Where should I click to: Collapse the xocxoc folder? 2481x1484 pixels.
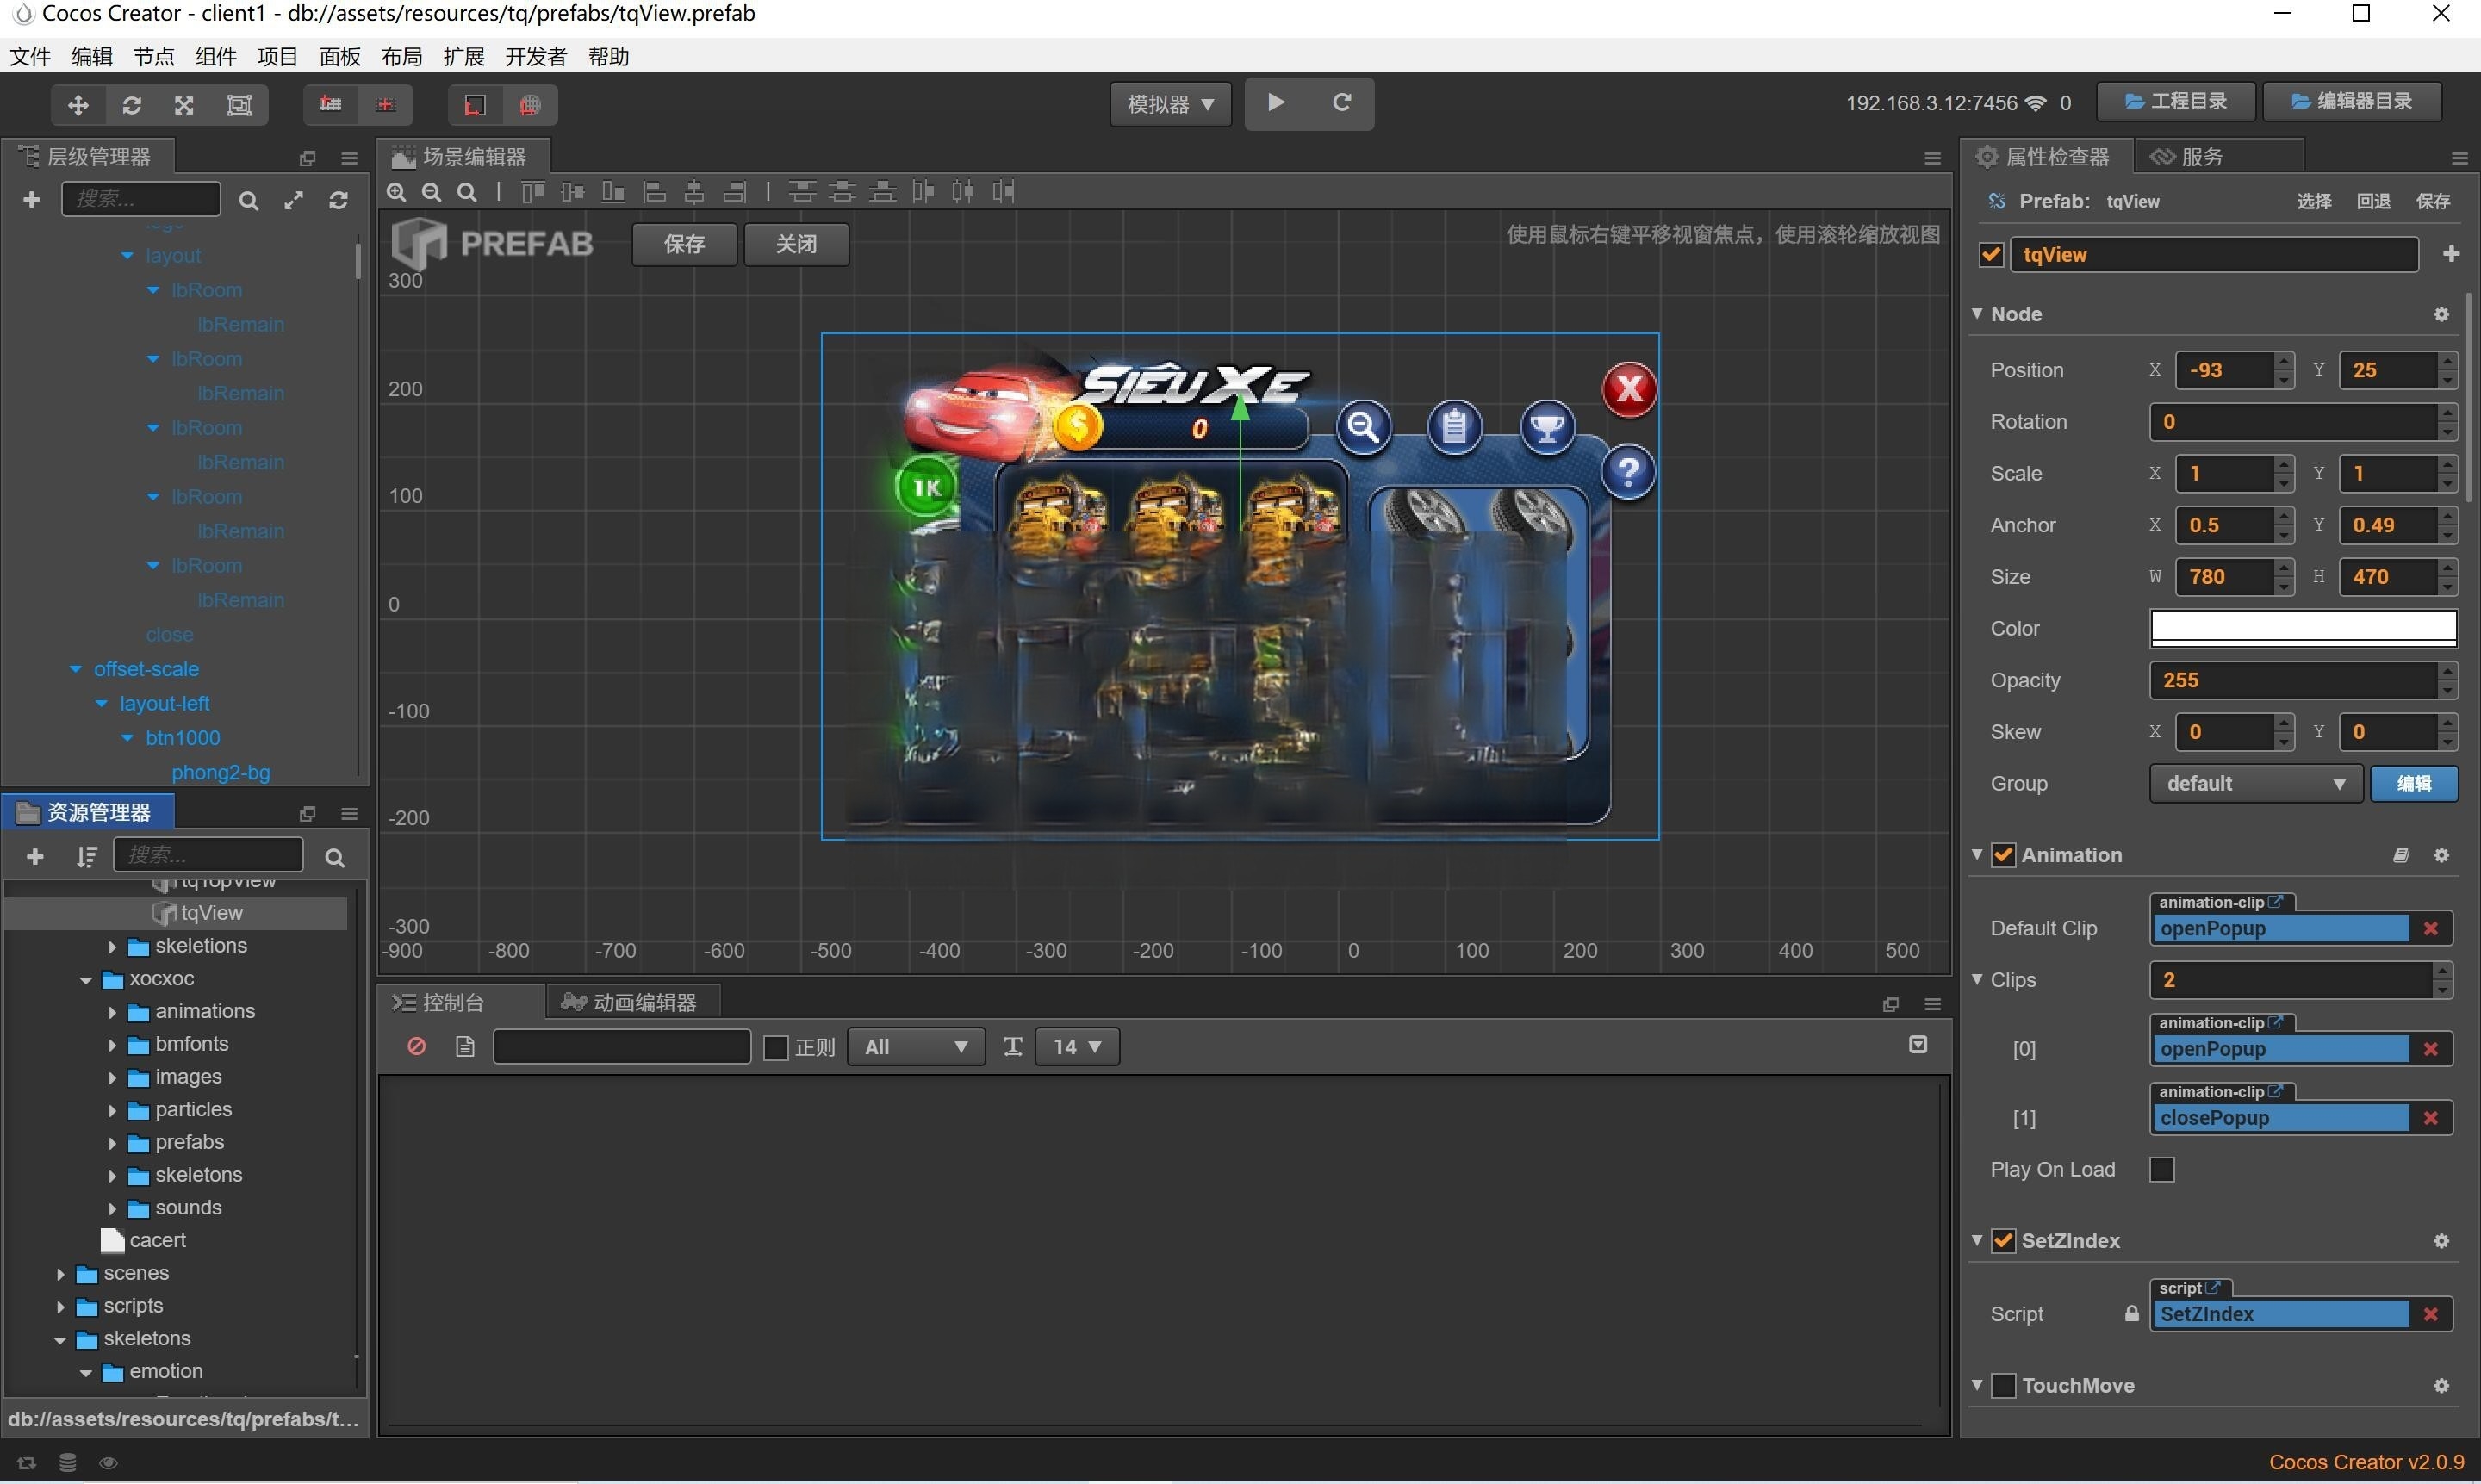(86, 979)
